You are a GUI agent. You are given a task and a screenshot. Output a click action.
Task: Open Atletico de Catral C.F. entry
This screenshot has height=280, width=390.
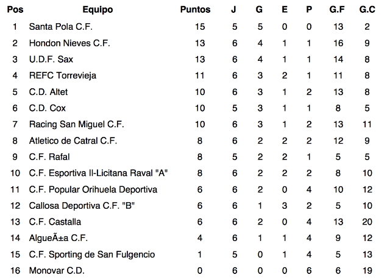click(x=73, y=141)
